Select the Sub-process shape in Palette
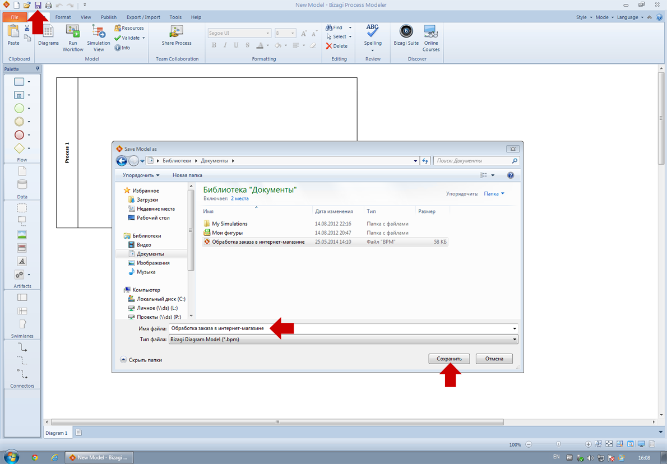 (19, 95)
